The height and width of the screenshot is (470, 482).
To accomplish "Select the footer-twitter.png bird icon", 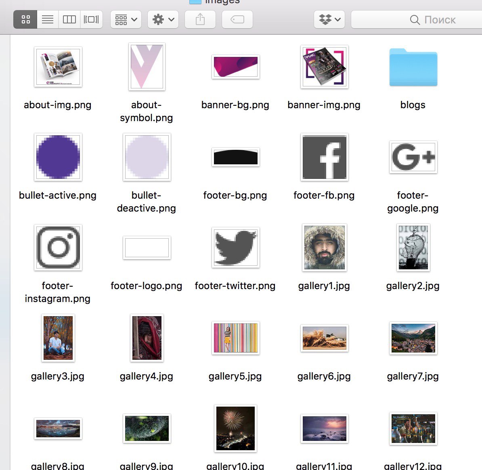I will coord(236,248).
